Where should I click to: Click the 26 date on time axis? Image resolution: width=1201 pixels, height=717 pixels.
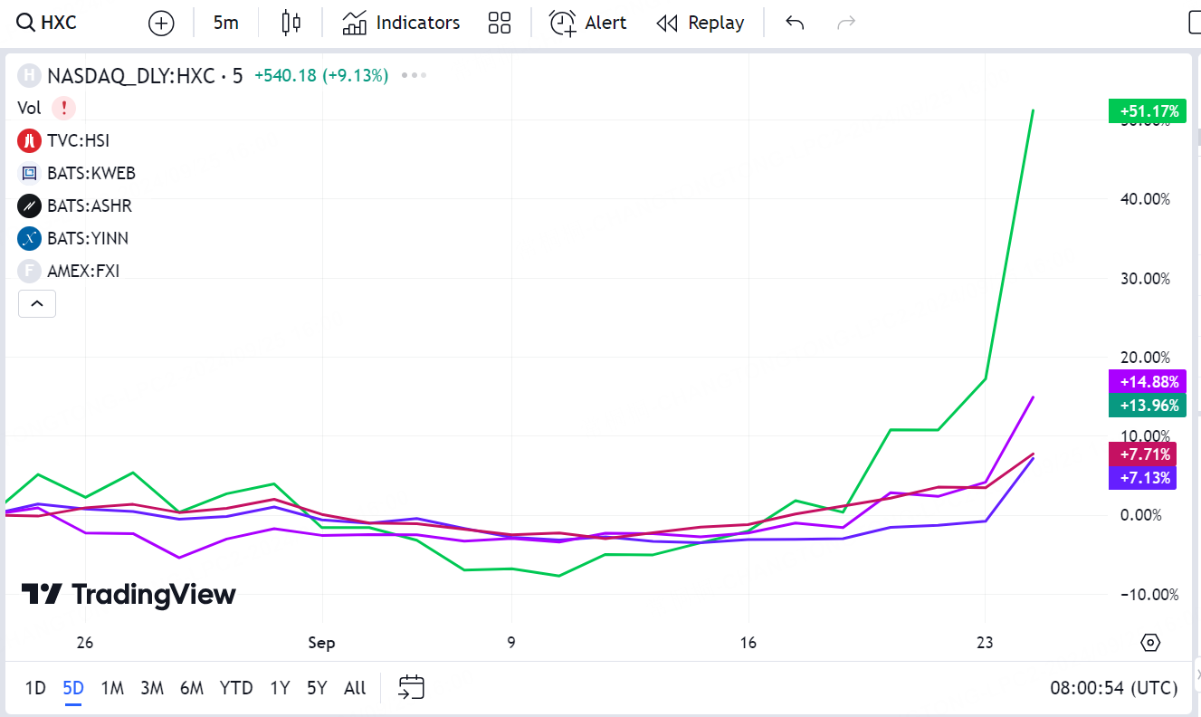coord(85,643)
